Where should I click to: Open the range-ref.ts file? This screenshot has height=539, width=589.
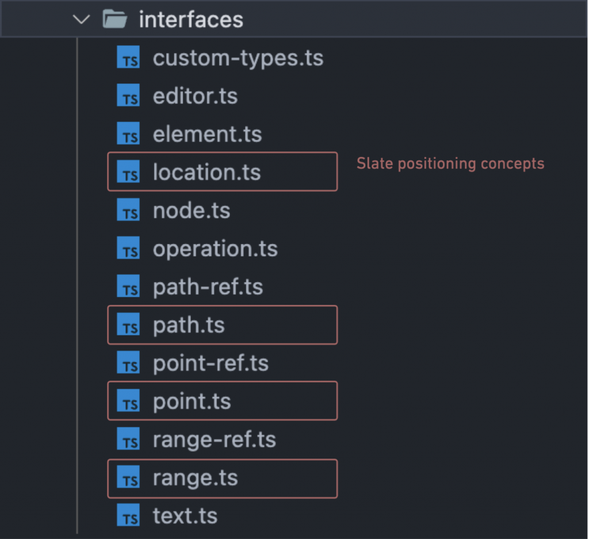[x=214, y=439]
